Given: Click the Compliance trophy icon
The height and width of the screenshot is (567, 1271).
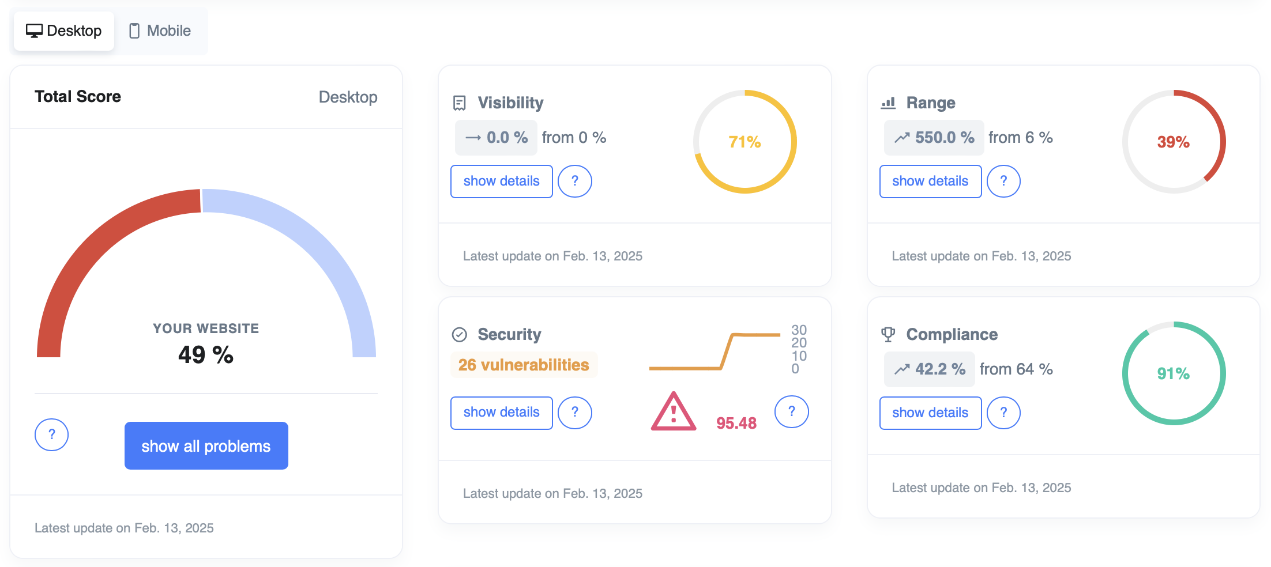Looking at the screenshot, I should pos(888,334).
